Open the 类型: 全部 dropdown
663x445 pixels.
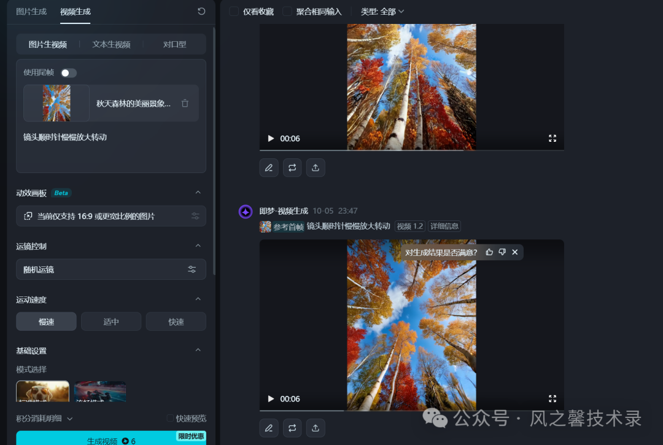(x=382, y=12)
